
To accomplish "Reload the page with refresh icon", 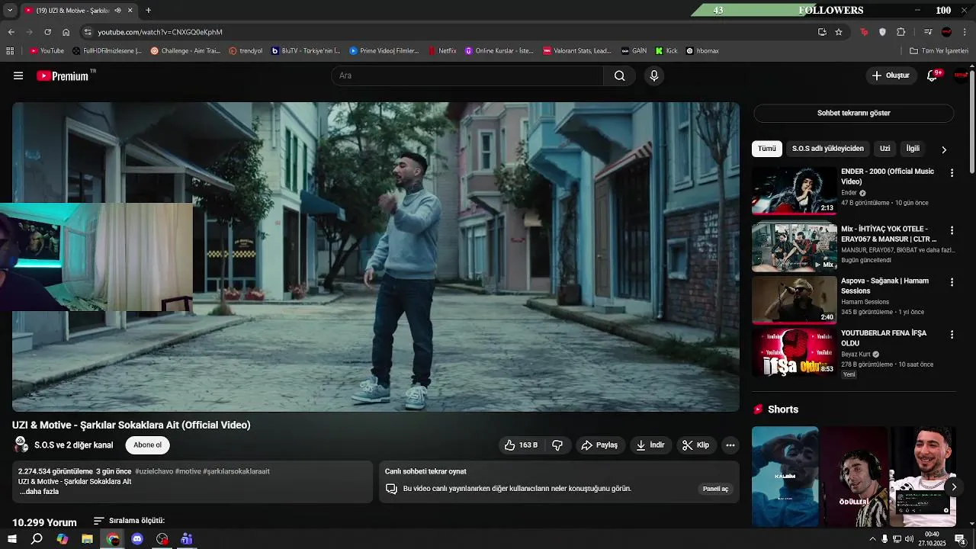I will point(47,32).
